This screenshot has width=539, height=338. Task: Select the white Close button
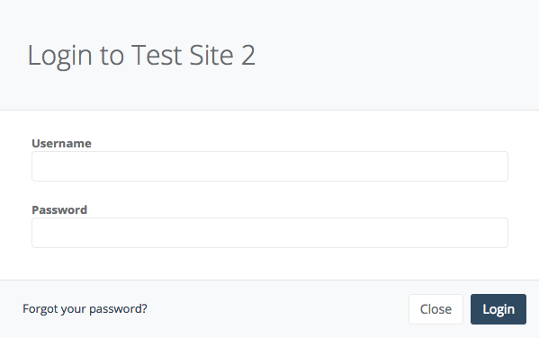click(x=436, y=309)
